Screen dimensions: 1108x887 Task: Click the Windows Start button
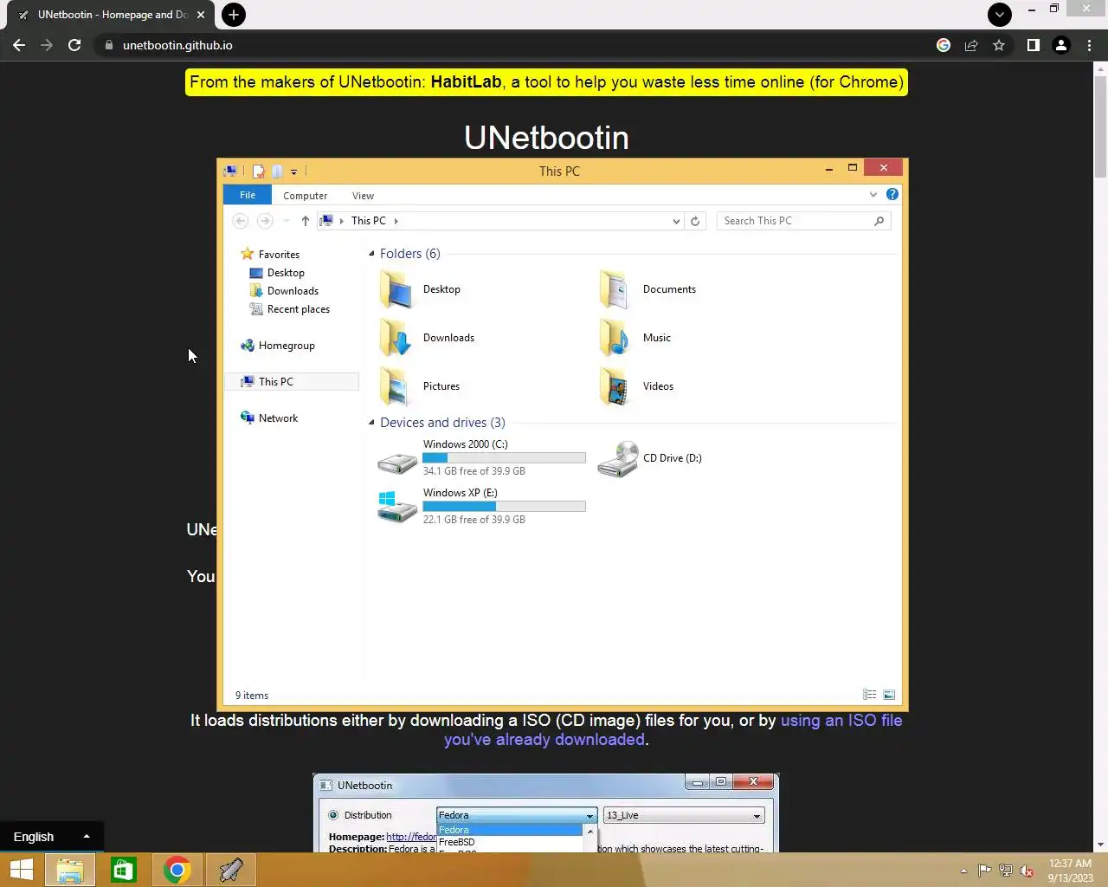pyautogui.click(x=21, y=870)
